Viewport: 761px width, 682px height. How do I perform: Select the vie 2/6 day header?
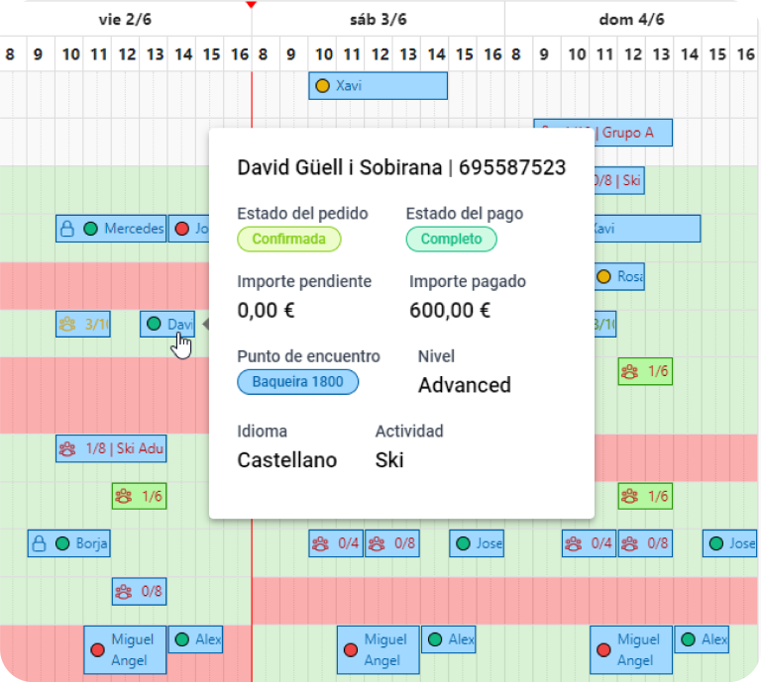[x=125, y=20]
